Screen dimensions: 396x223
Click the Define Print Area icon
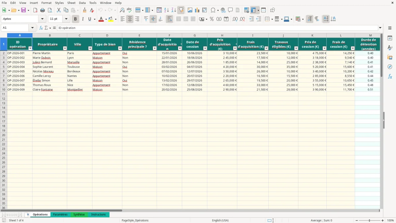pos(247,10)
